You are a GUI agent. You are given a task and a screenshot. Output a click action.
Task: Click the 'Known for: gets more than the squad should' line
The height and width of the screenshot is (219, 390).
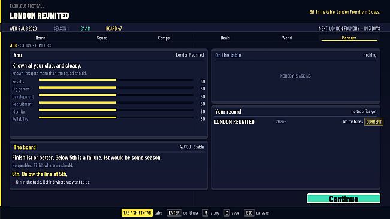(x=50, y=73)
